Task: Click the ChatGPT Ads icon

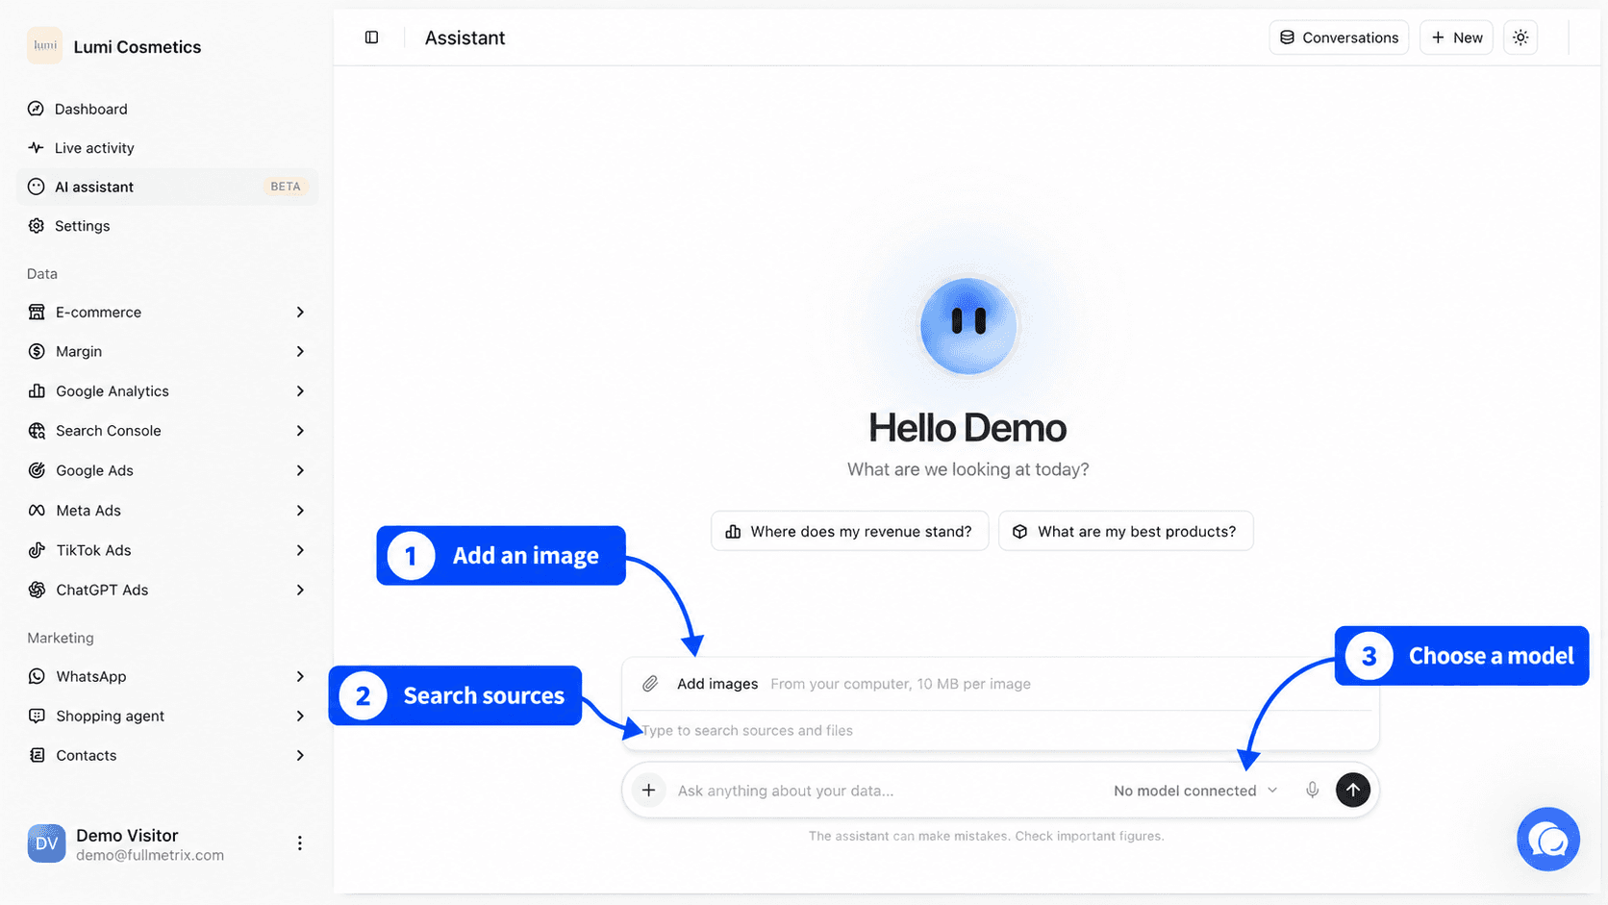Action: point(37,590)
